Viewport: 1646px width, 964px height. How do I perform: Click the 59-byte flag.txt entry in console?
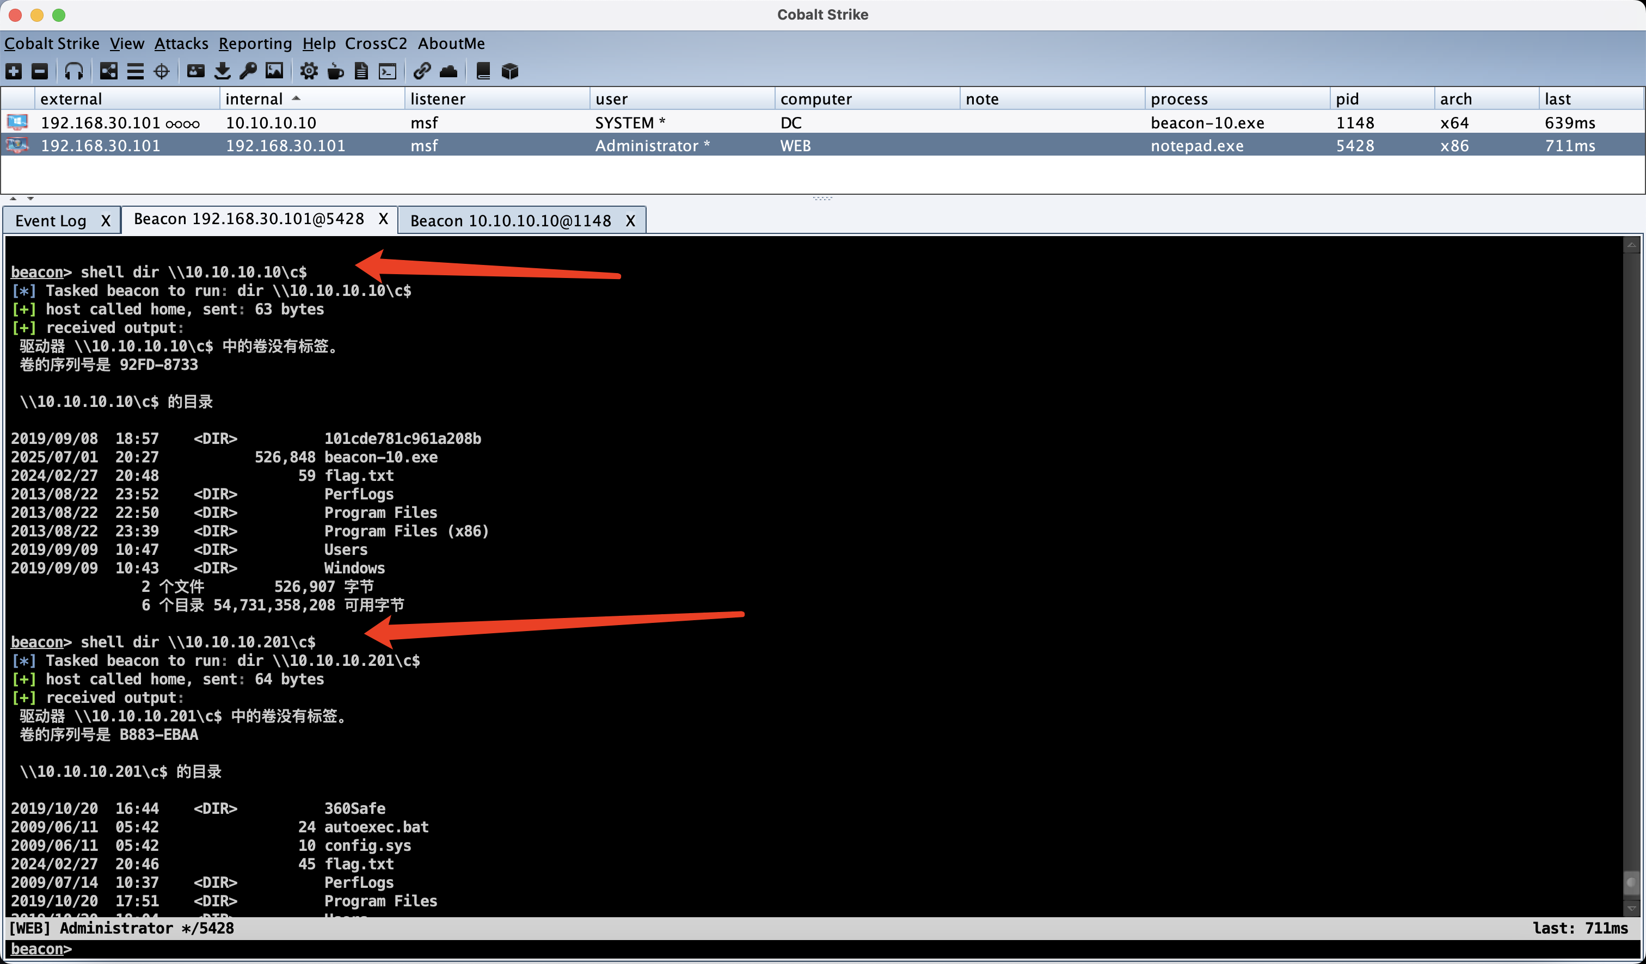(x=359, y=475)
